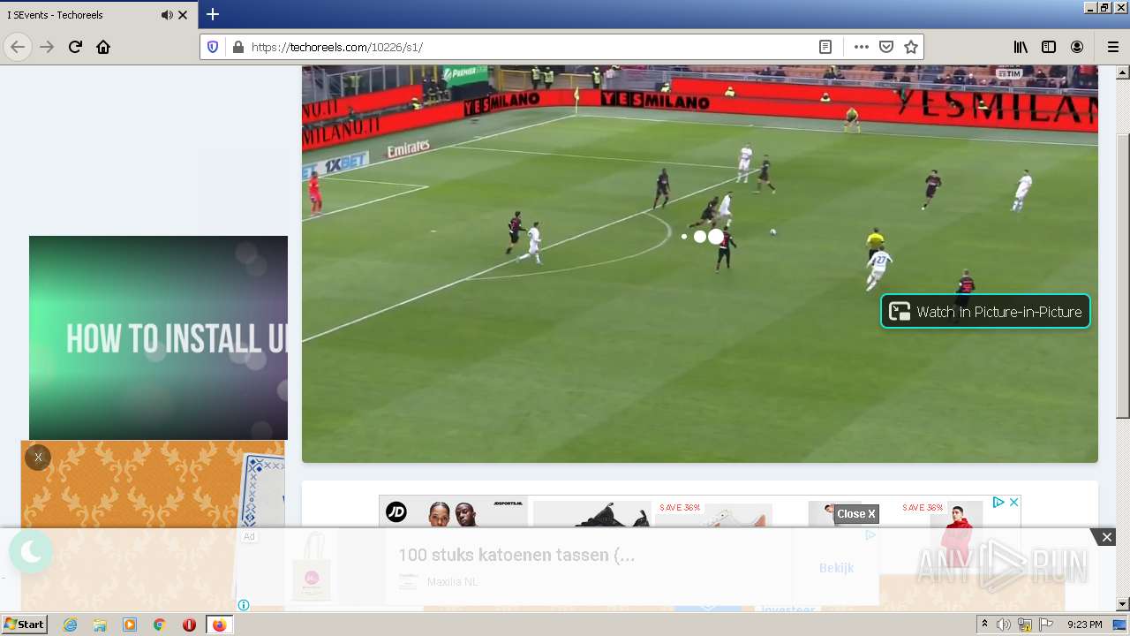Open a new browser tab
The height and width of the screenshot is (636, 1130).
click(x=213, y=14)
